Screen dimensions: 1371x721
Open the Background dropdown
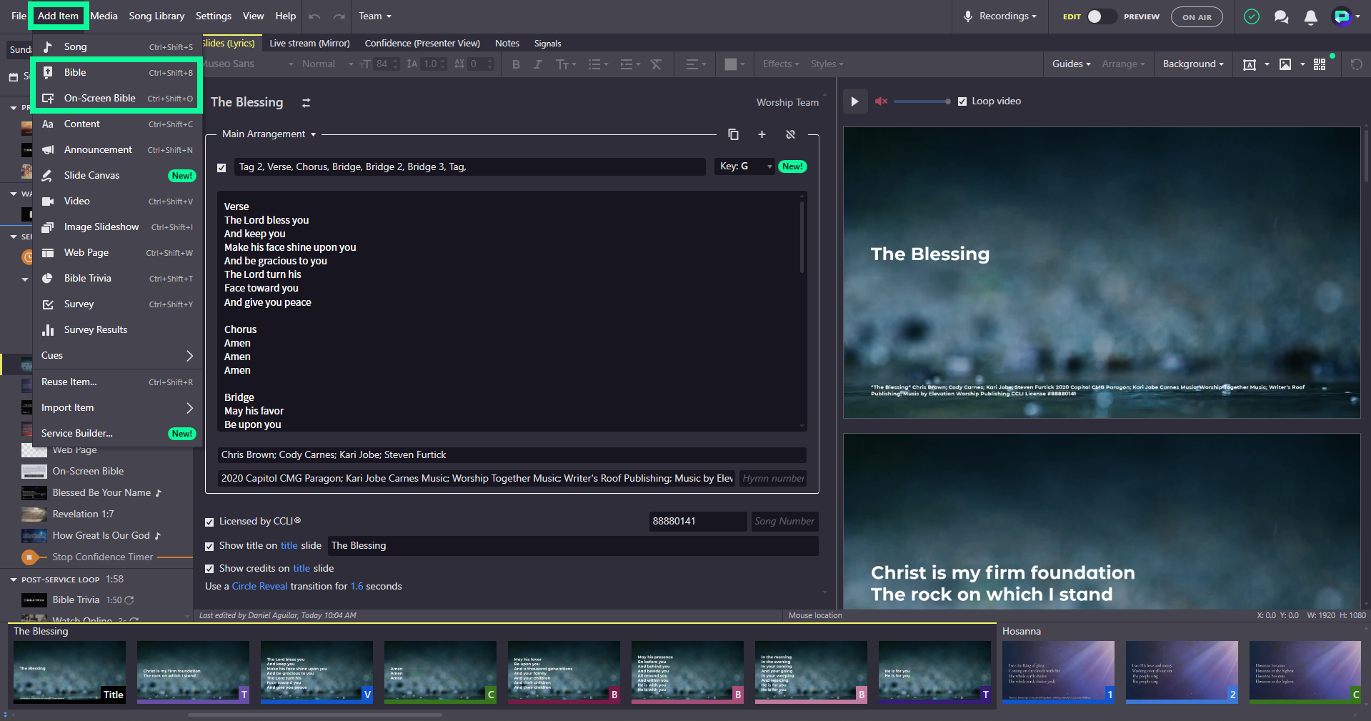(1193, 64)
